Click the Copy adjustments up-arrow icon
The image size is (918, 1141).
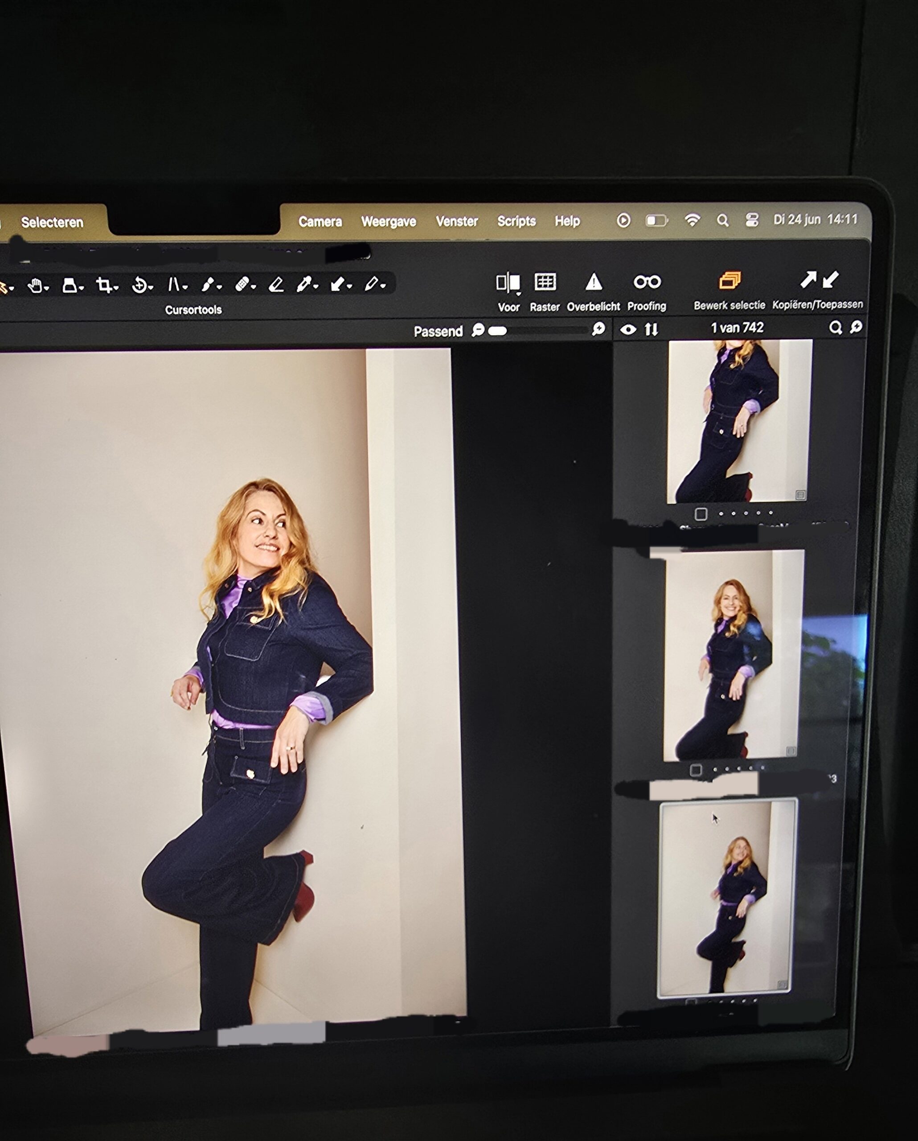(x=808, y=279)
